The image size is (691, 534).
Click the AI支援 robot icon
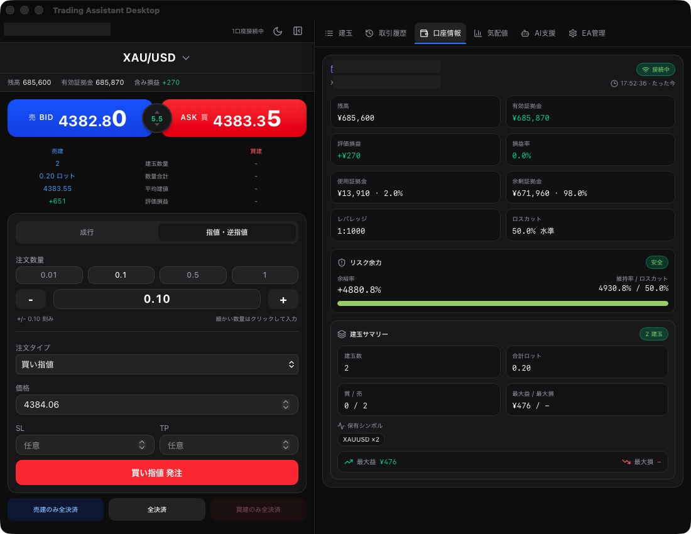(x=525, y=33)
